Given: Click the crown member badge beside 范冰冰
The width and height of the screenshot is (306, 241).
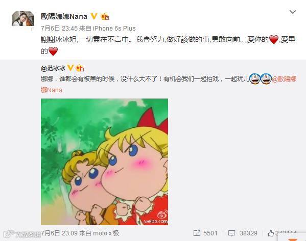Looking at the screenshot, I should [x=80, y=68].
